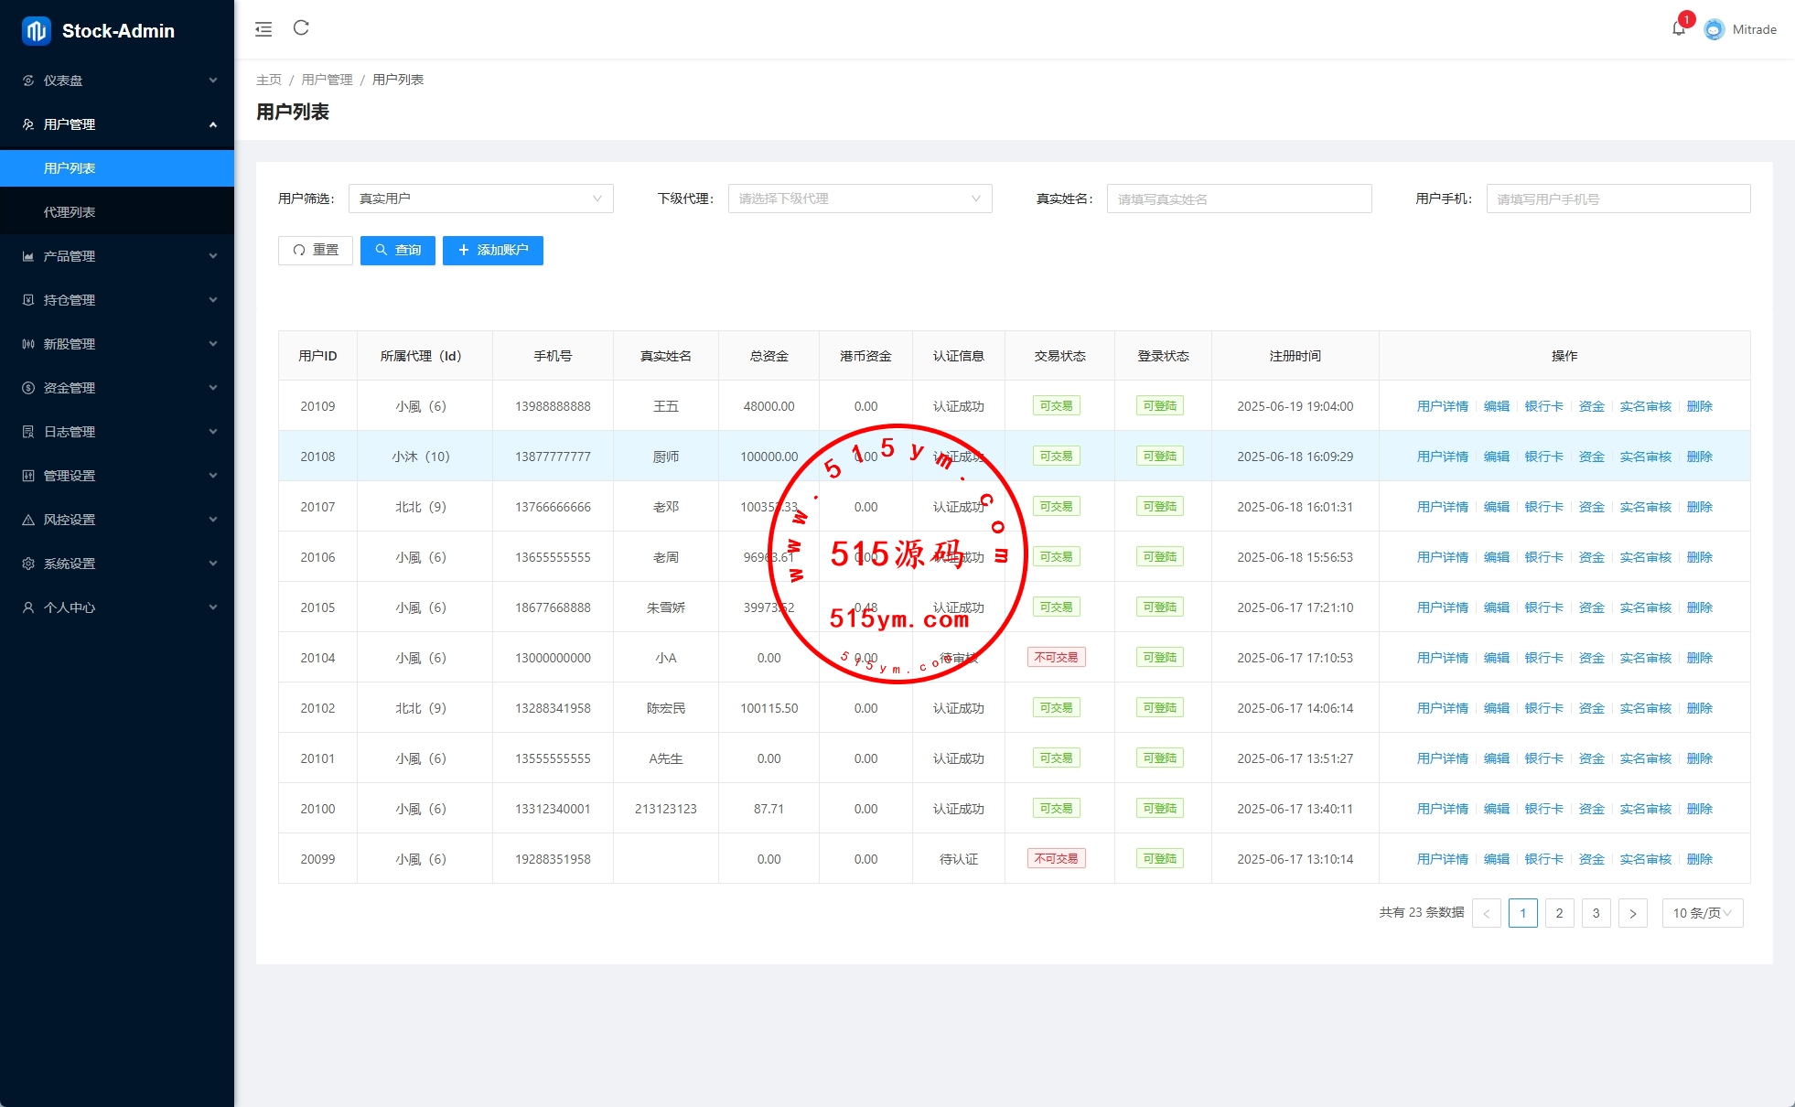
Task: Click the 添加账户 button
Action: click(493, 251)
